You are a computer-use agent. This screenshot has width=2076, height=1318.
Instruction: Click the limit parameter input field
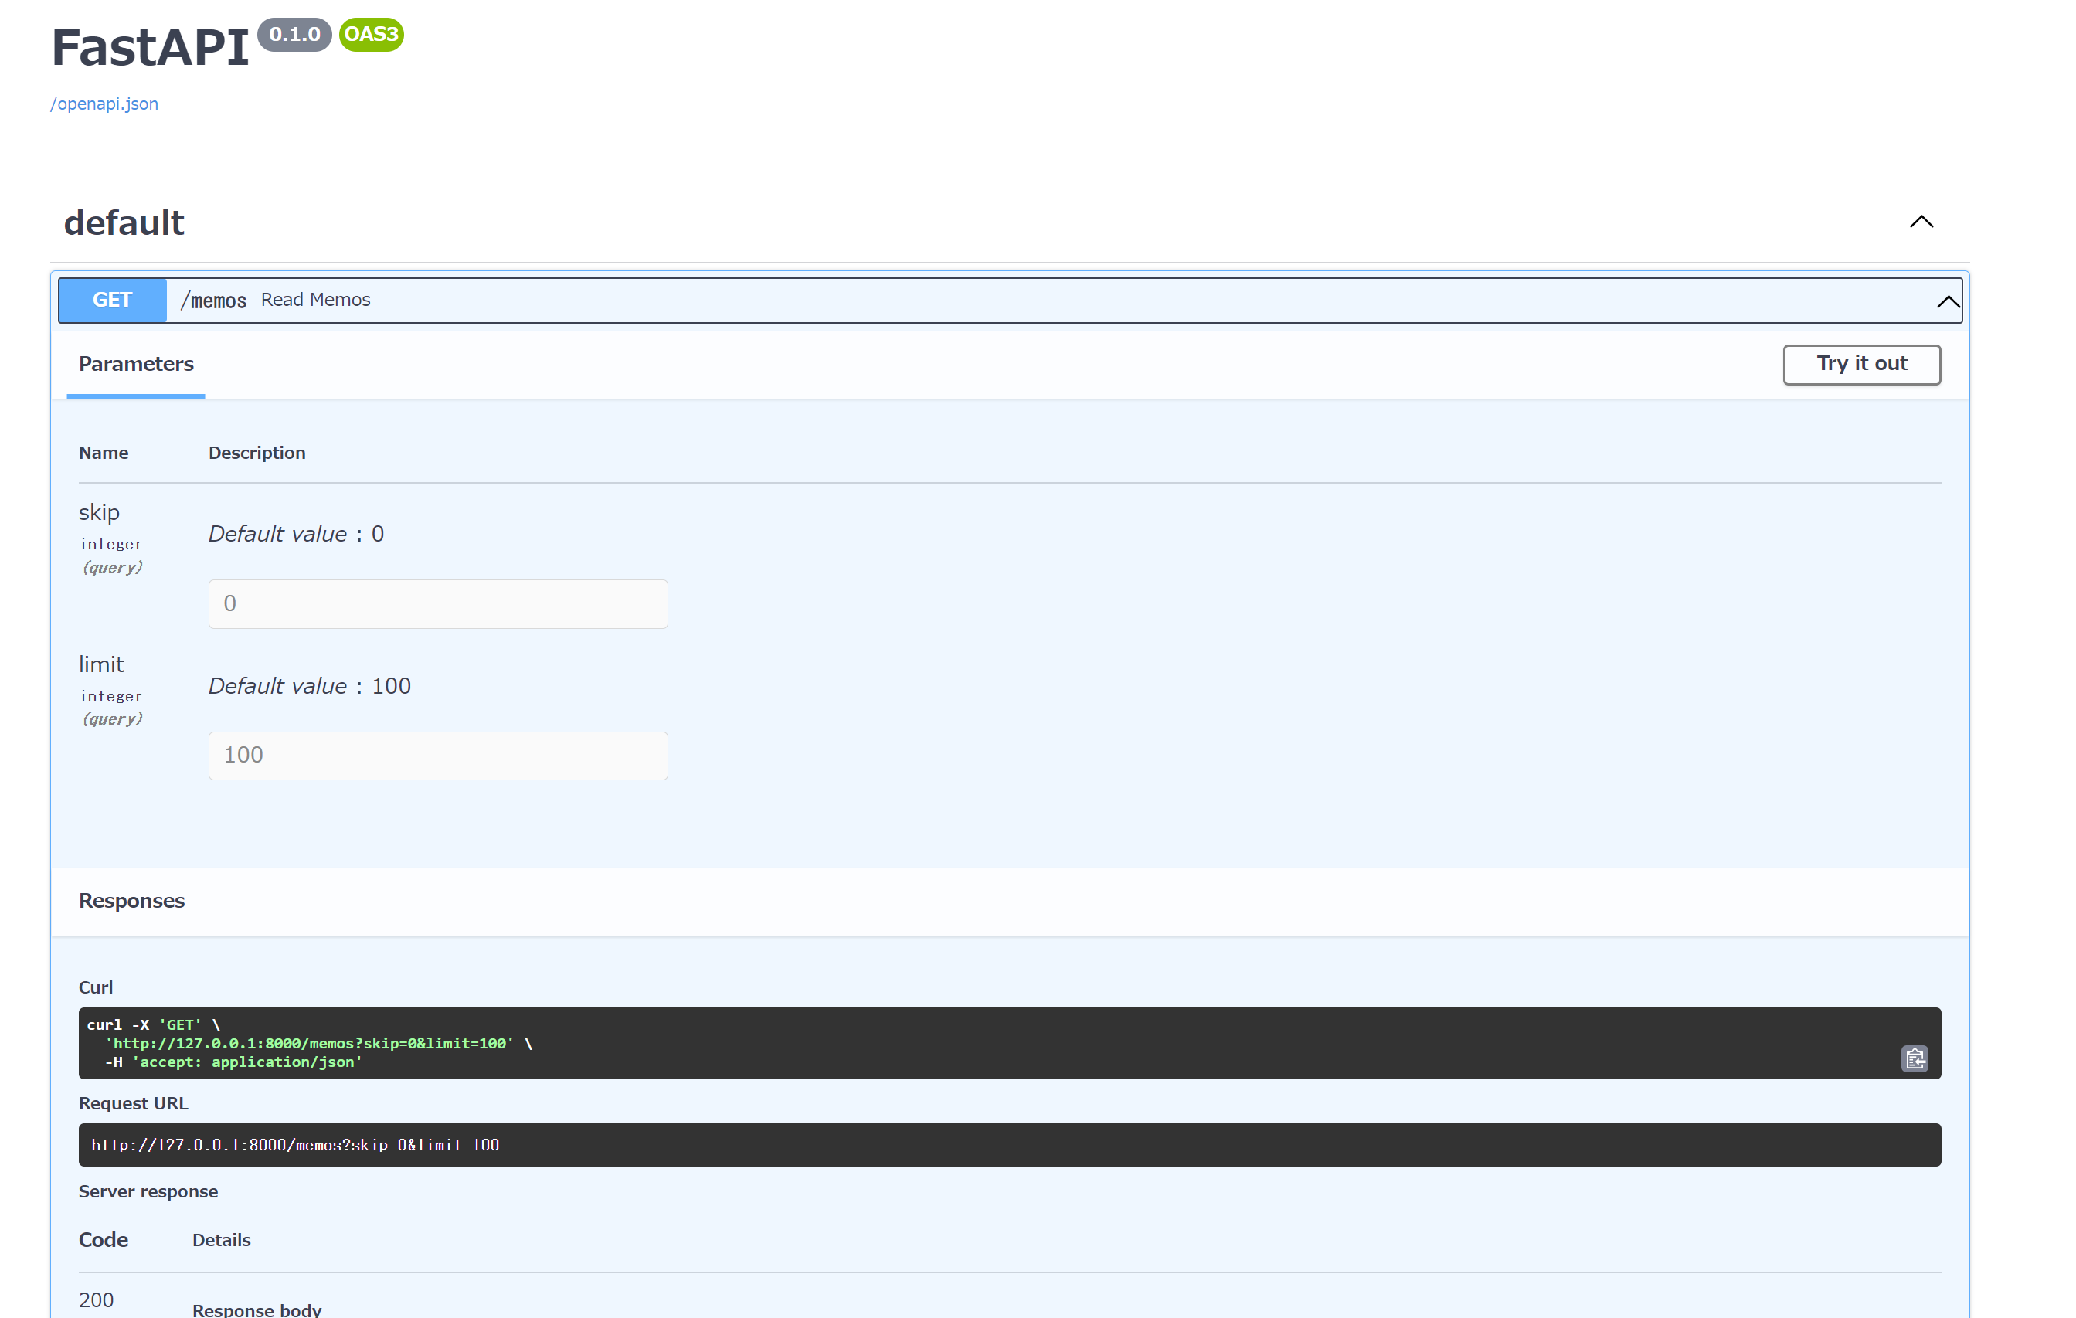coord(437,755)
